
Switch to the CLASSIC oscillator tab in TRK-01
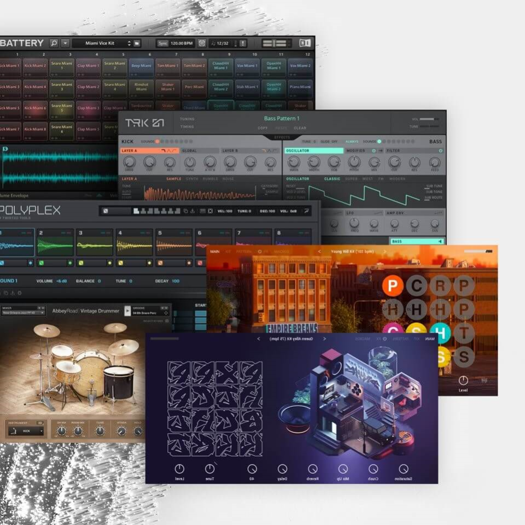[332, 179]
